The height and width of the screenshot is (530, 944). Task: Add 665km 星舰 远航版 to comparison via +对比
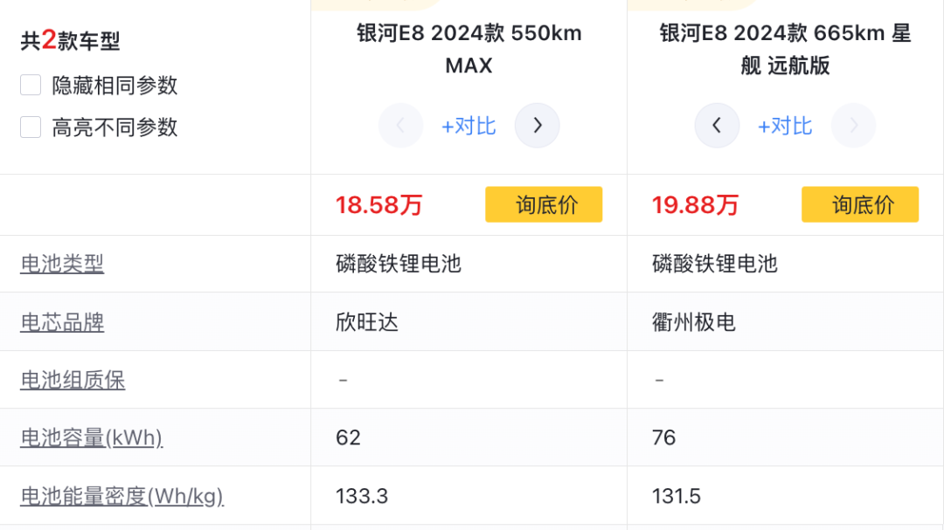(x=785, y=127)
